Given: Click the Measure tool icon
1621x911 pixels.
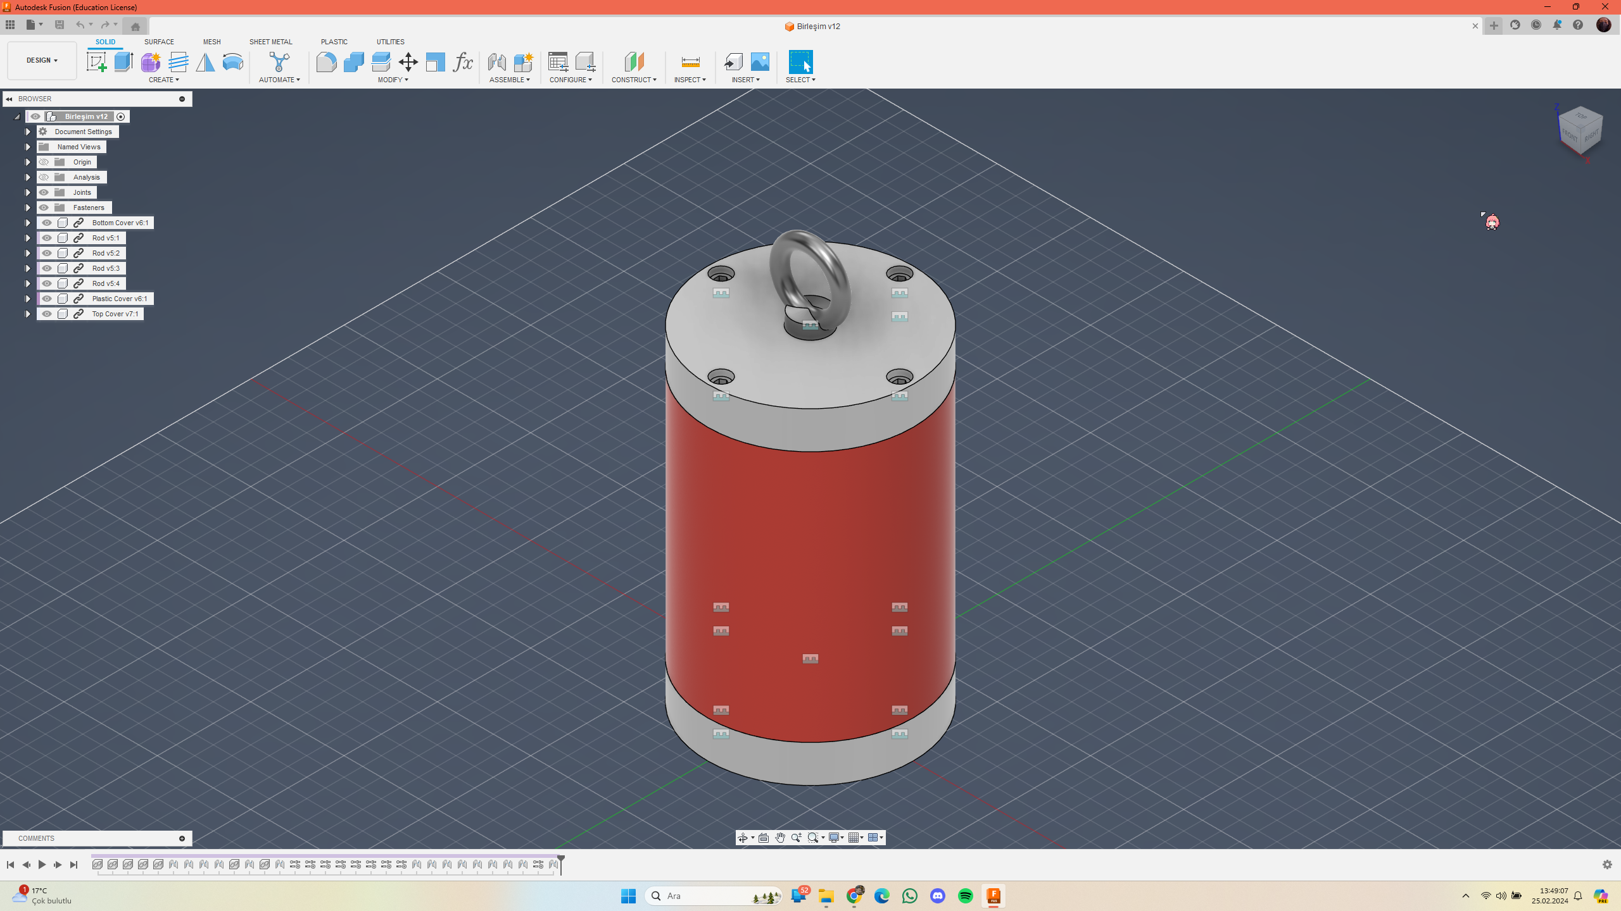Looking at the screenshot, I should (x=690, y=62).
